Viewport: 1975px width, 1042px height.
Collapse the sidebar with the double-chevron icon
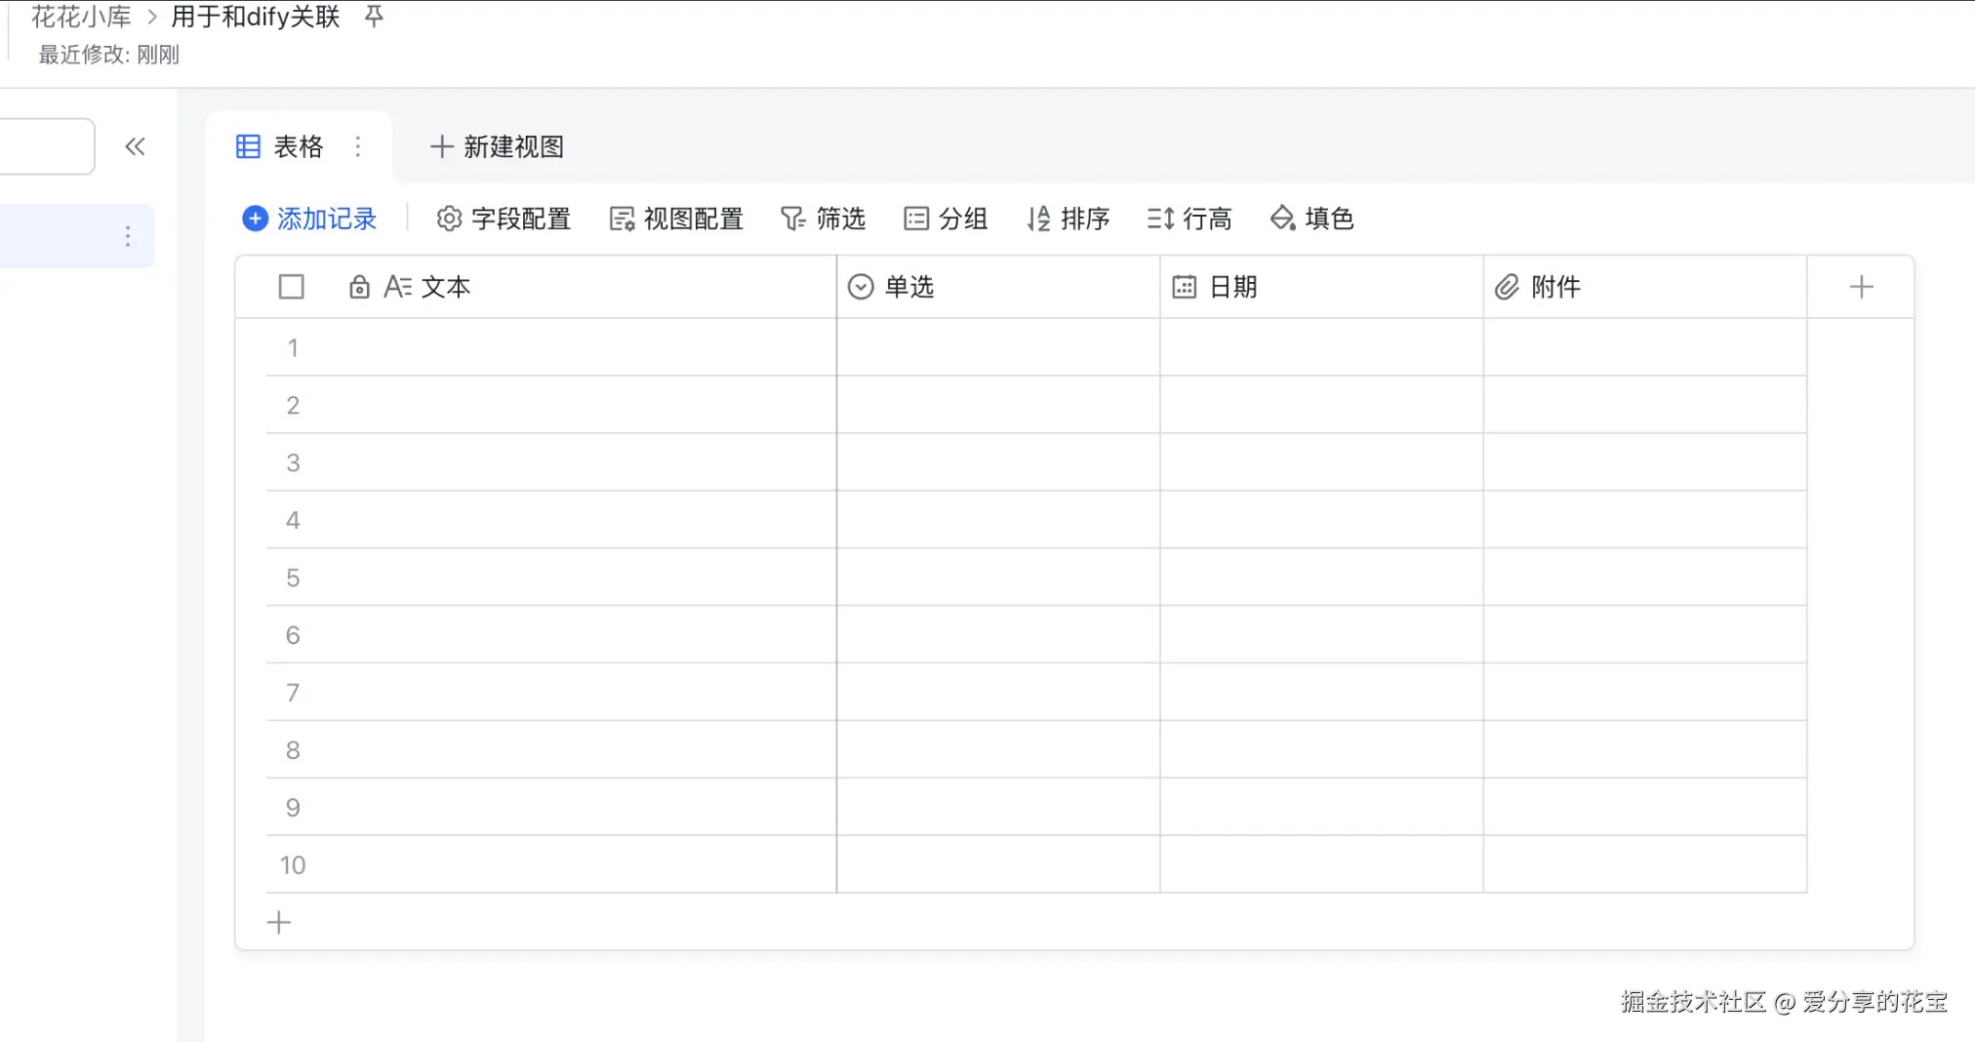pos(135,146)
